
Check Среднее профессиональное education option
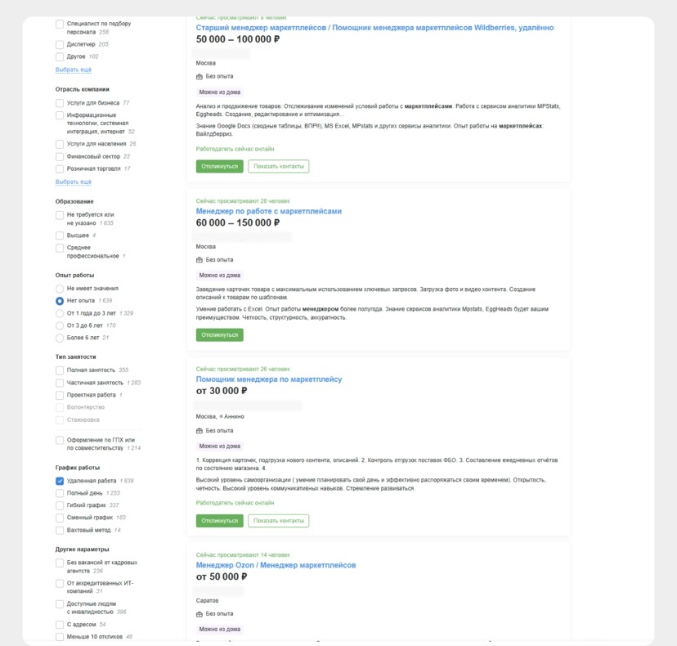pos(60,248)
